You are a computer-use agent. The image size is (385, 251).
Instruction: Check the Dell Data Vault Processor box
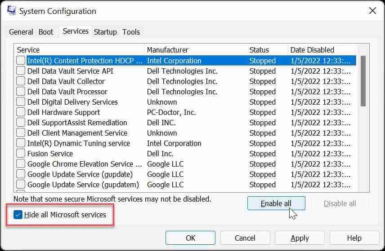pos(21,91)
